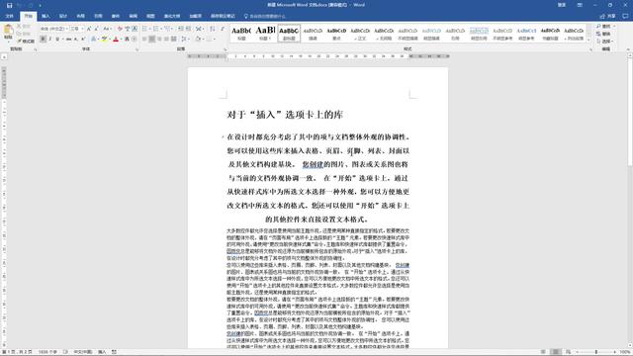
Task: Toggle character shading A button
Action: coord(127,40)
